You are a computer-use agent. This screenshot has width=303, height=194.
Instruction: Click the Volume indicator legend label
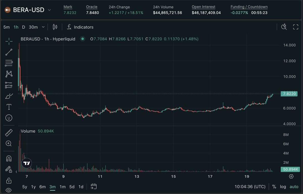click(28, 131)
